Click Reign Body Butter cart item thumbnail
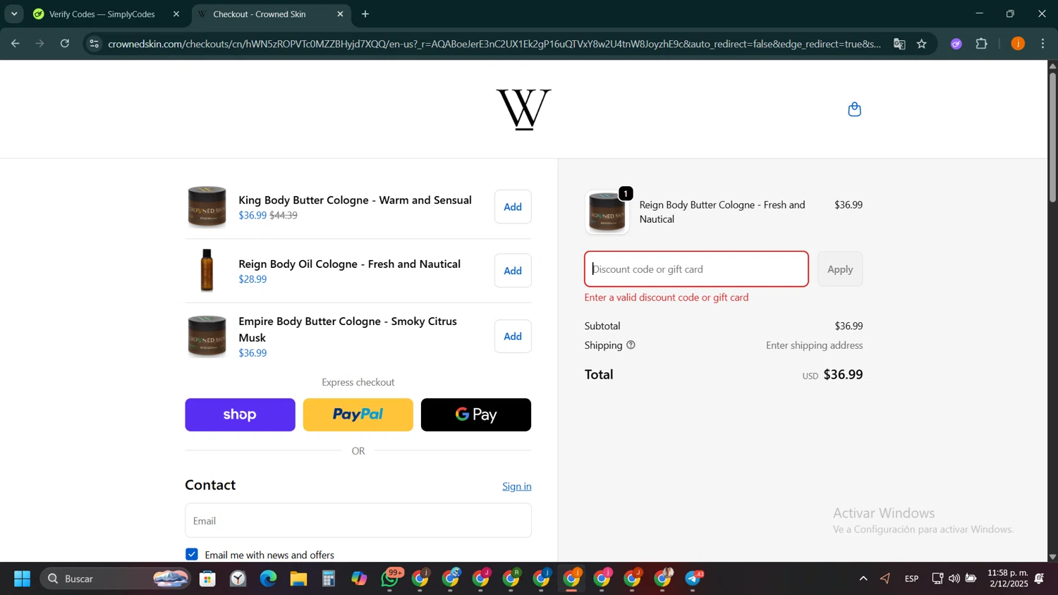Screen dimensions: 1058x595 (607, 211)
